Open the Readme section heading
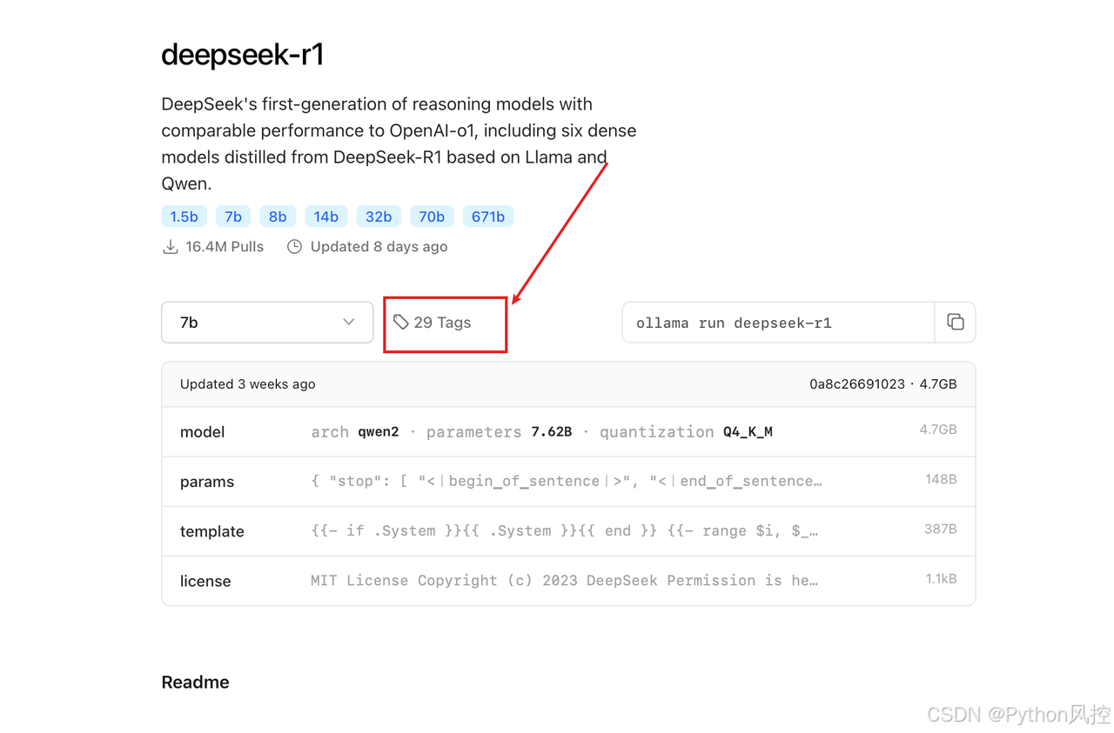Viewport: 1114px width, 733px height. coord(195,682)
